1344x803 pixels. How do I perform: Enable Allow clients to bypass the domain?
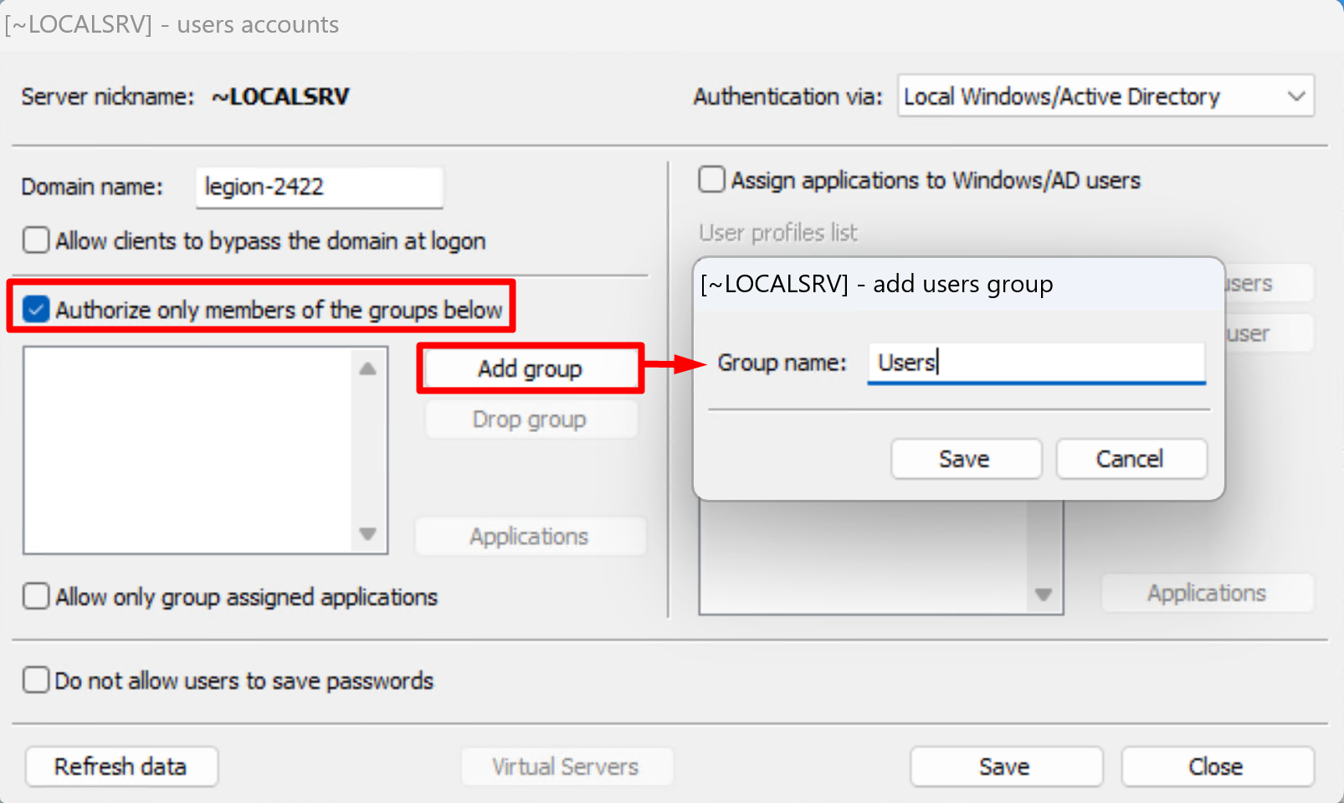click(37, 241)
